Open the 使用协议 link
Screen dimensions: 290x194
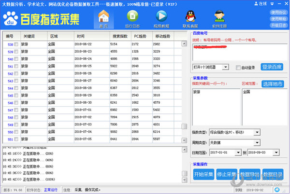[x=279, y=13]
